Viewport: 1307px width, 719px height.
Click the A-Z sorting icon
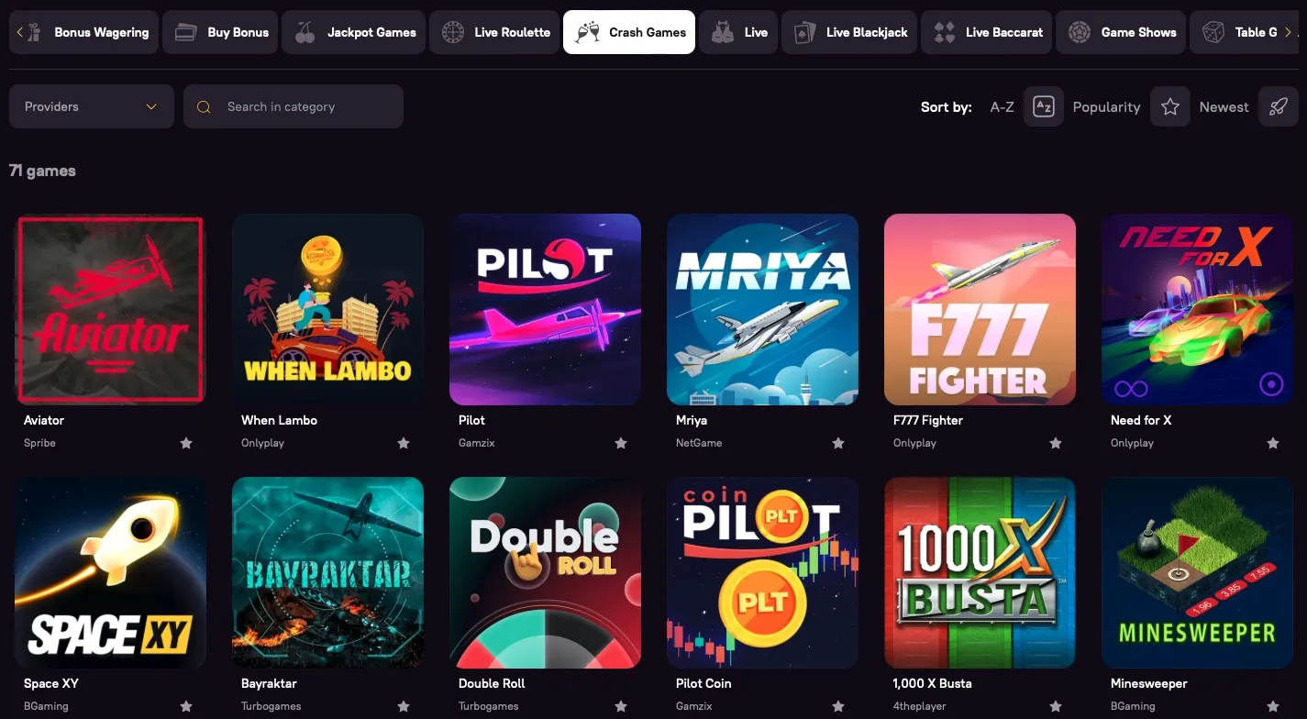click(1044, 106)
